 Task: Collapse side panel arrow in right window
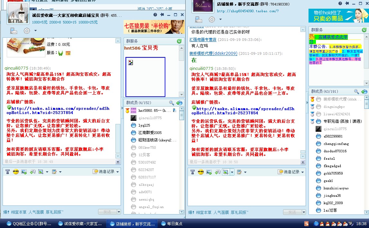pyautogui.click(x=307, y=102)
